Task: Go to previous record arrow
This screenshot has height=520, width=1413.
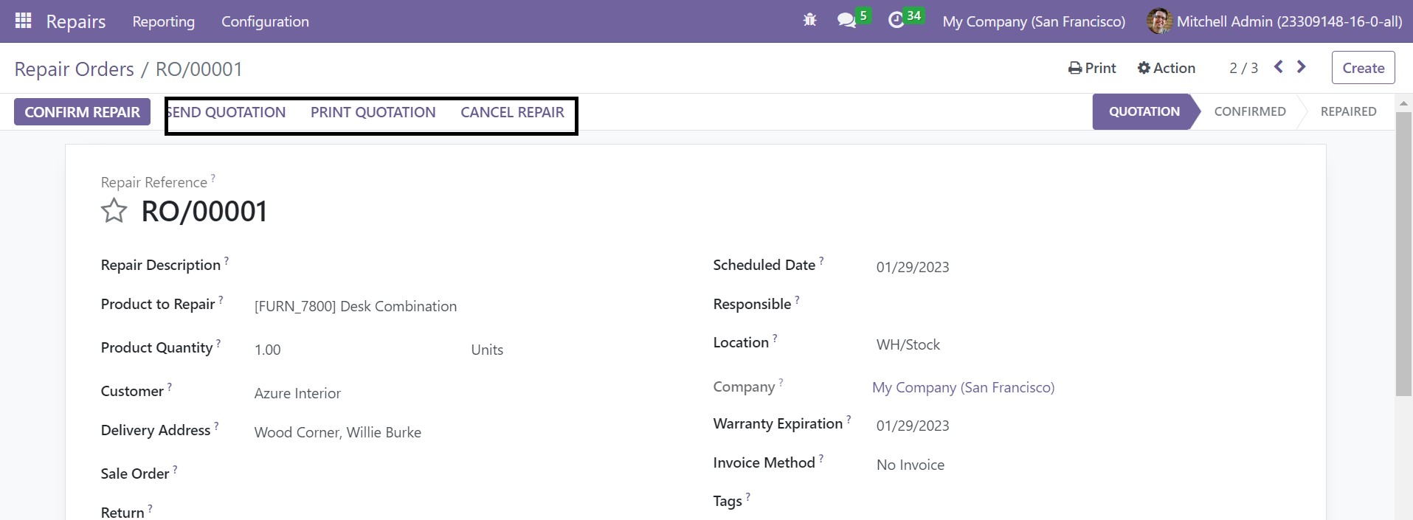Action: (1279, 67)
